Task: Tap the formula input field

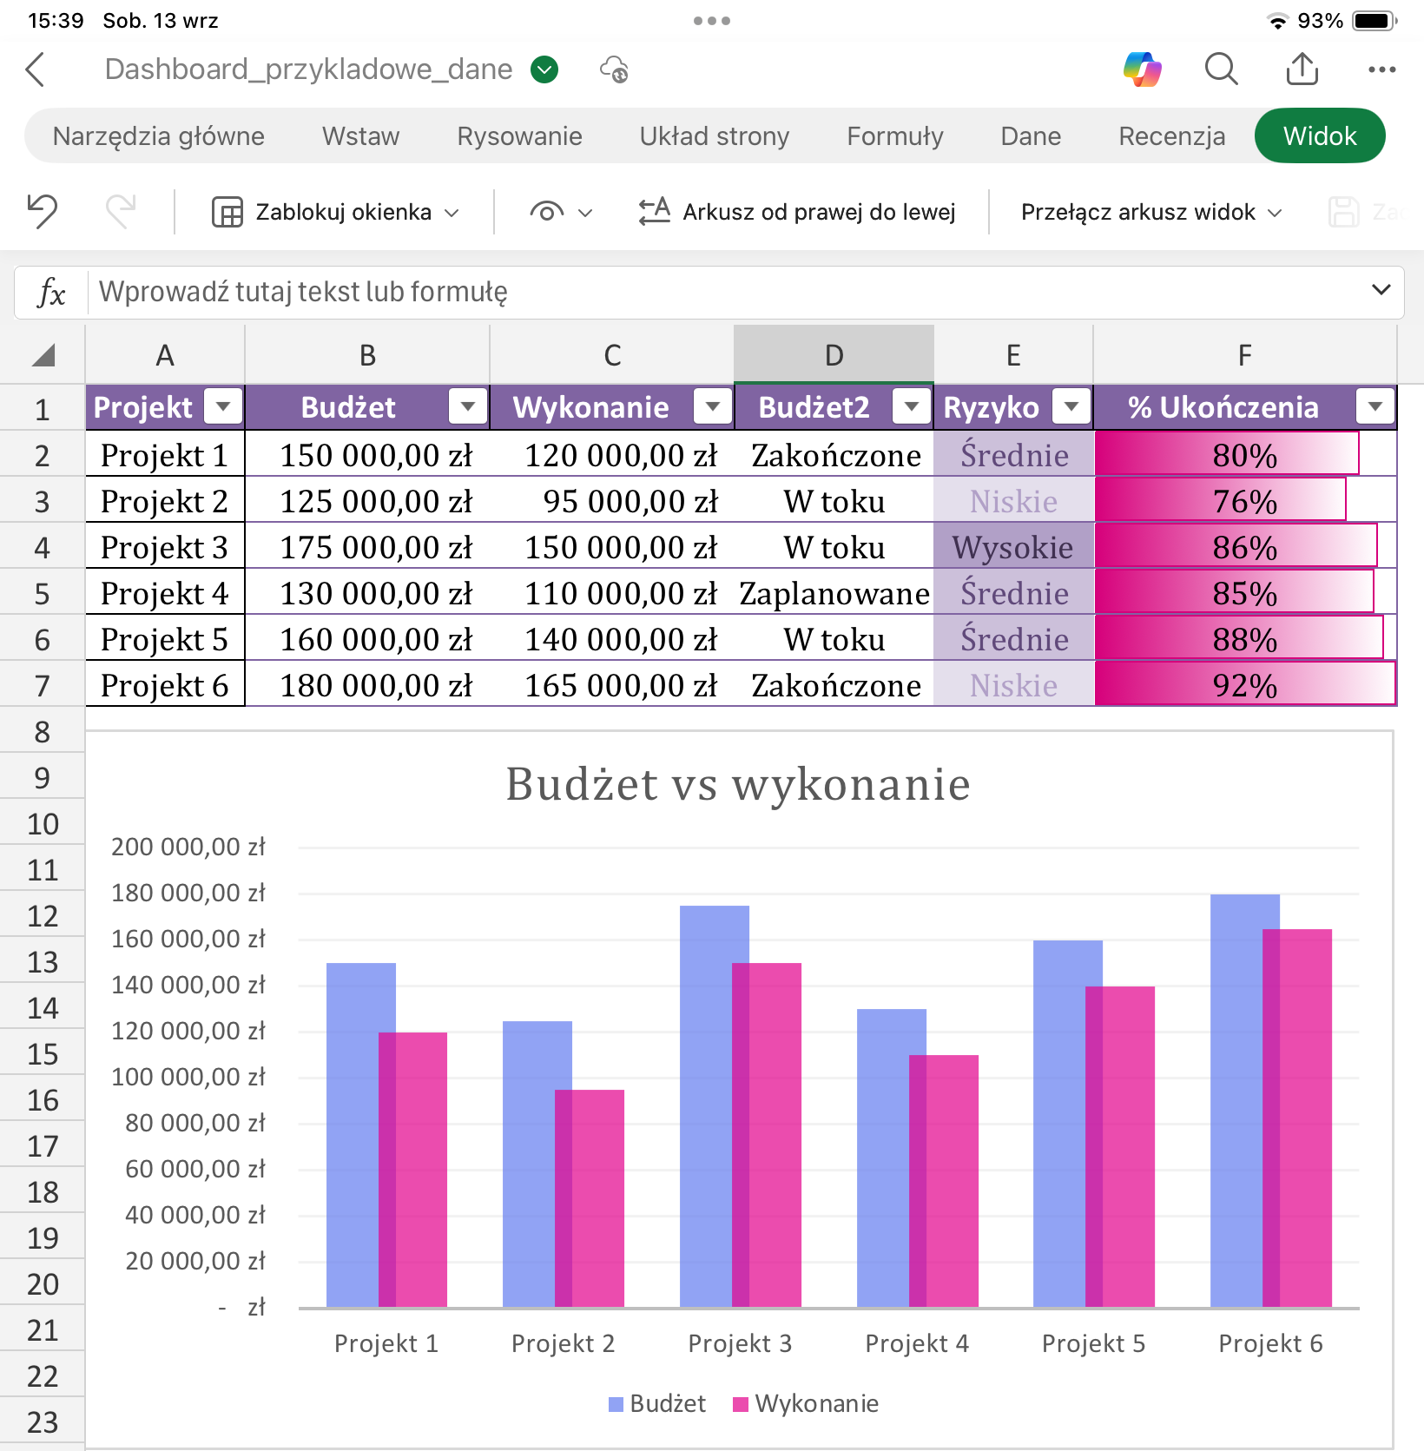Action: [x=729, y=293]
